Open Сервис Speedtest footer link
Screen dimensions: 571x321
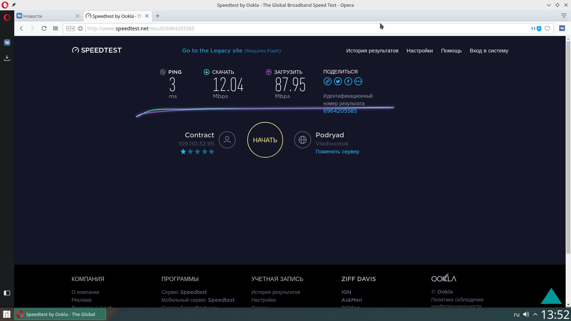(184, 292)
